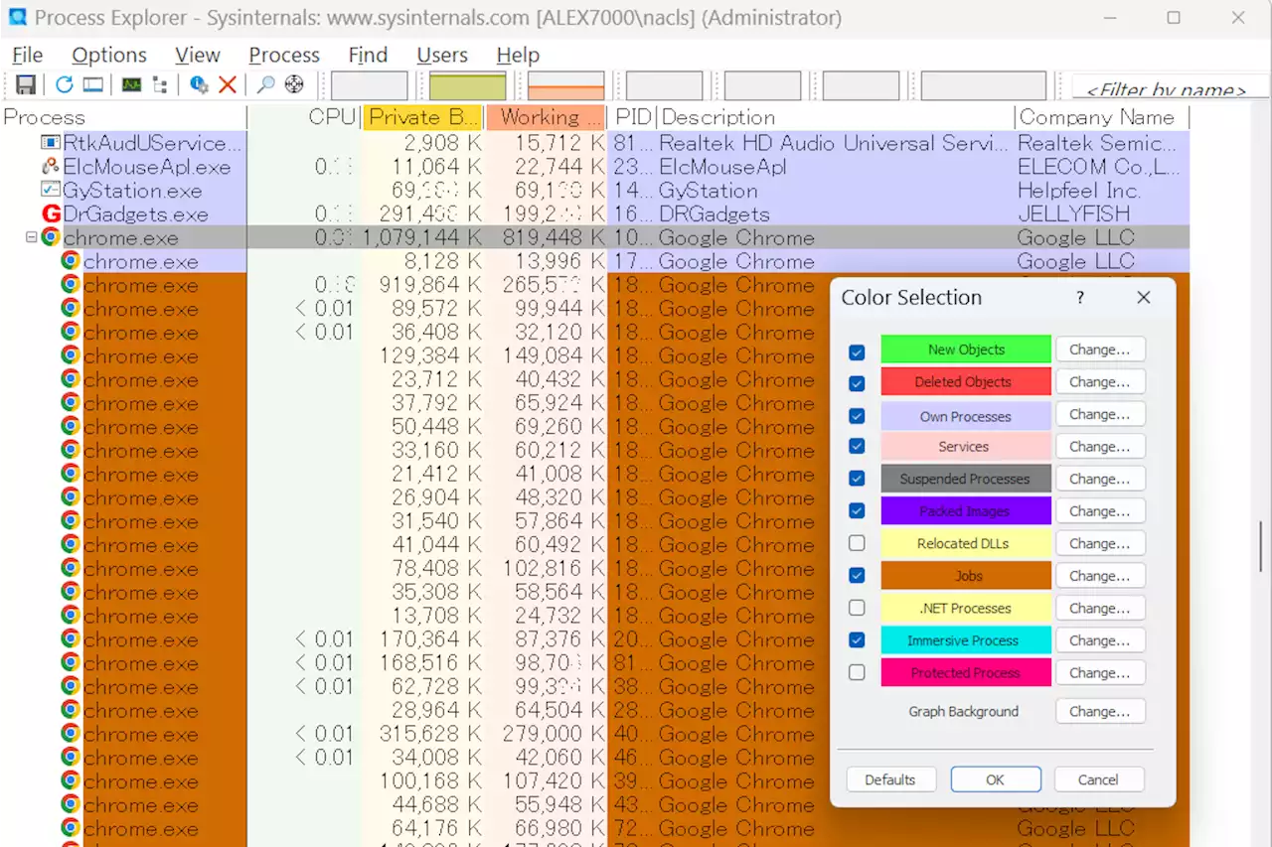Click the green New Objects color swatch
Screen dimensions: 1272x847
tap(966, 350)
